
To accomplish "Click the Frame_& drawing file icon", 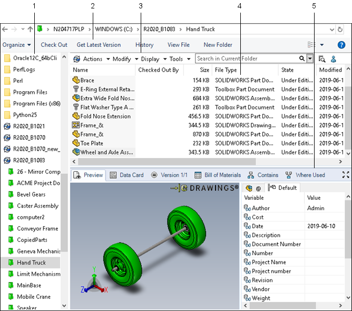I will tap(76, 125).
